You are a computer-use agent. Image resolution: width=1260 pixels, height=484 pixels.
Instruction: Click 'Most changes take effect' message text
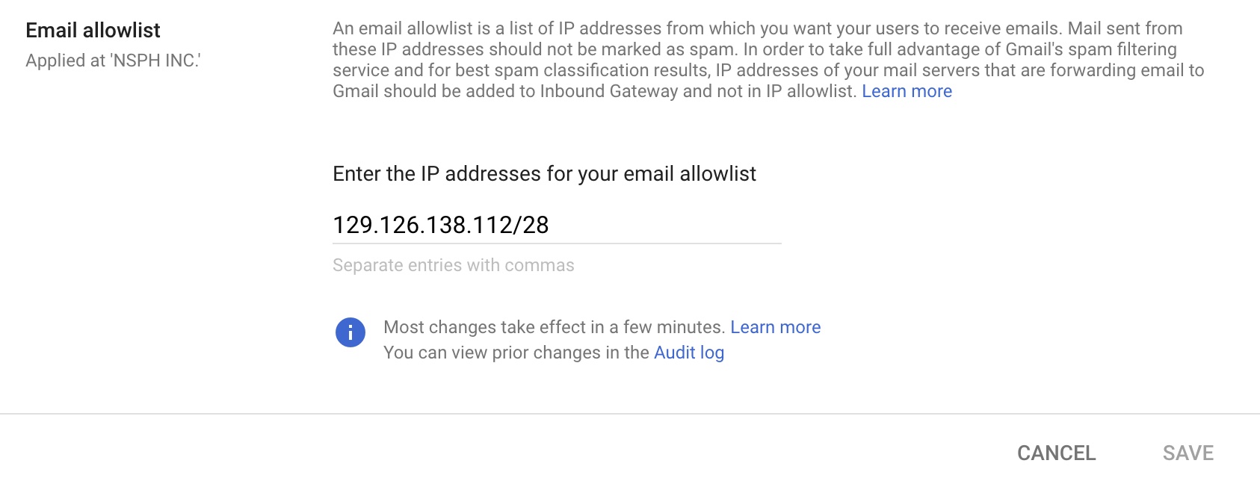[x=554, y=327]
